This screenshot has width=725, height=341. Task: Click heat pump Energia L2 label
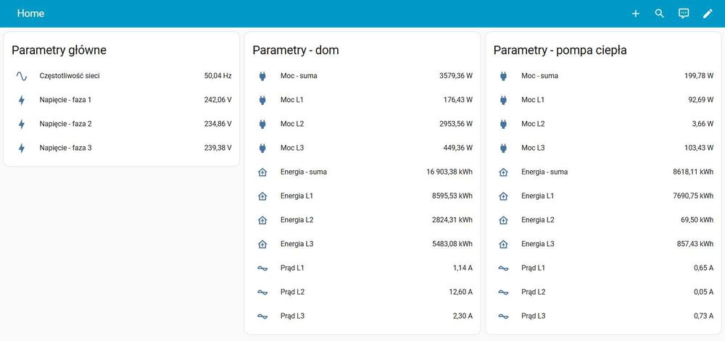pyautogui.click(x=537, y=220)
